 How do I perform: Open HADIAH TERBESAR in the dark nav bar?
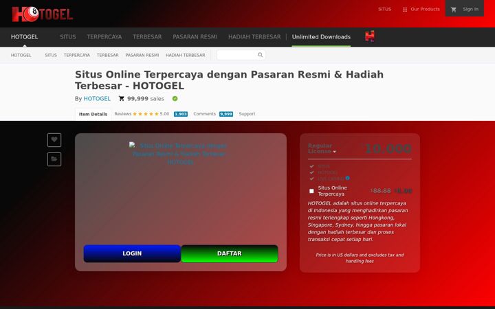click(x=254, y=37)
